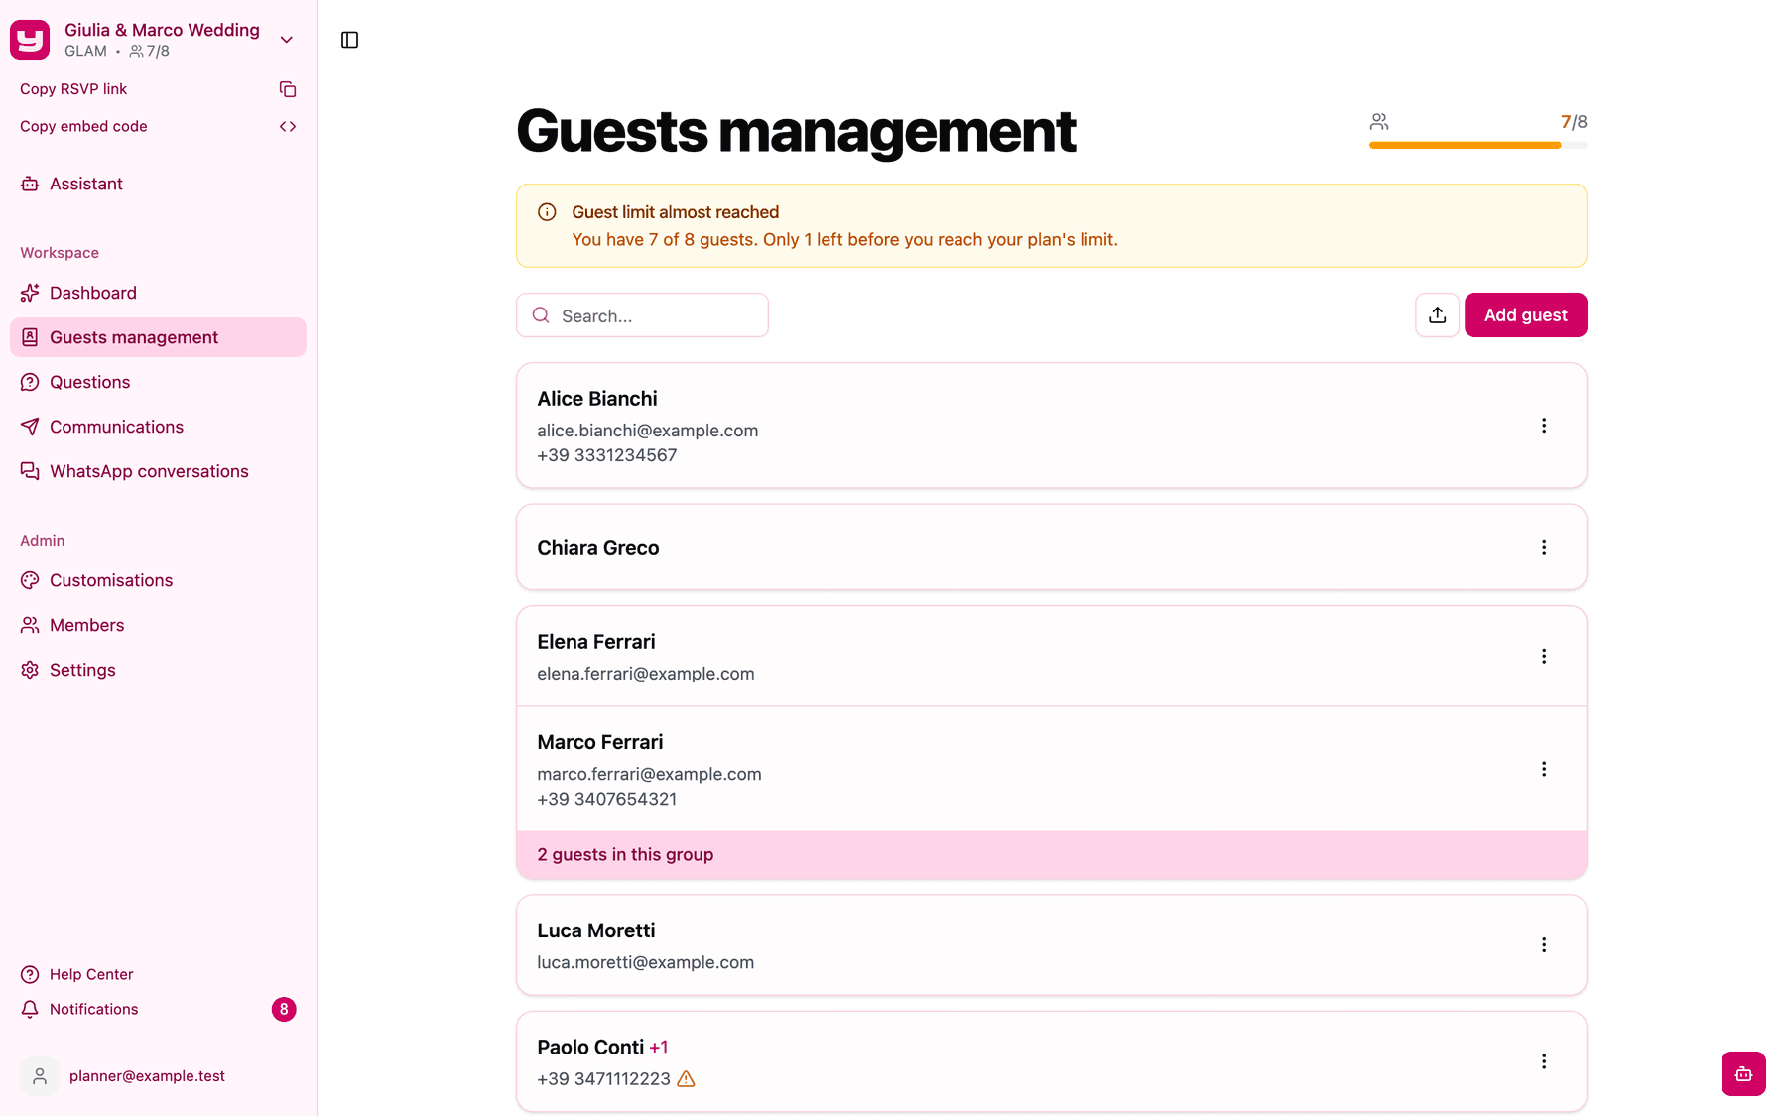
Task: Select alice.bianchi@example.com email text
Action: pos(648,431)
